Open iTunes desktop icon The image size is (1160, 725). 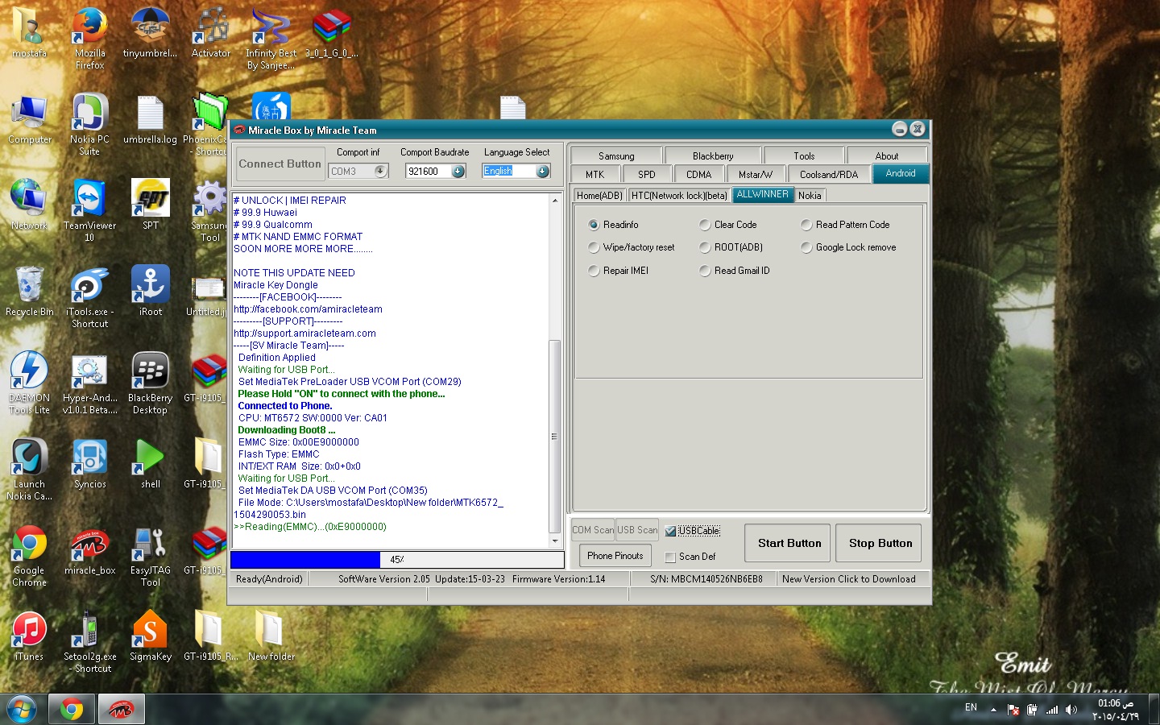(x=30, y=636)
